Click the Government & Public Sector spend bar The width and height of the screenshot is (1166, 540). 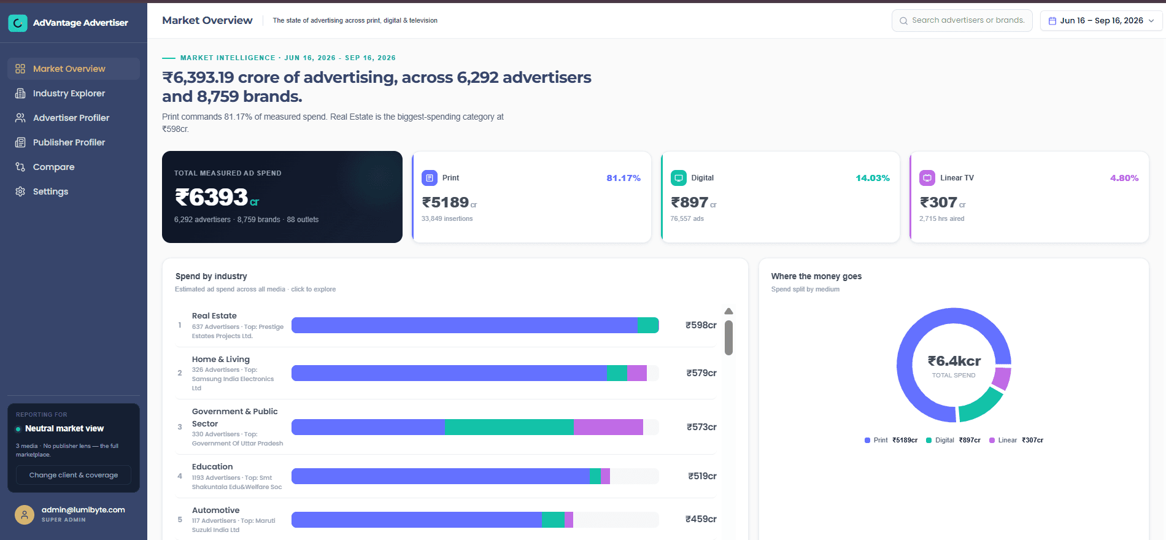tap(475, 427)
